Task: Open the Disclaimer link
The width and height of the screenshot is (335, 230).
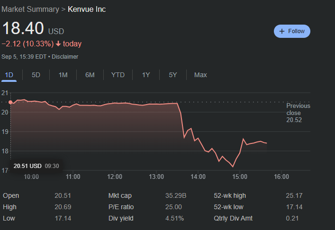Action: tap(65, 57)
